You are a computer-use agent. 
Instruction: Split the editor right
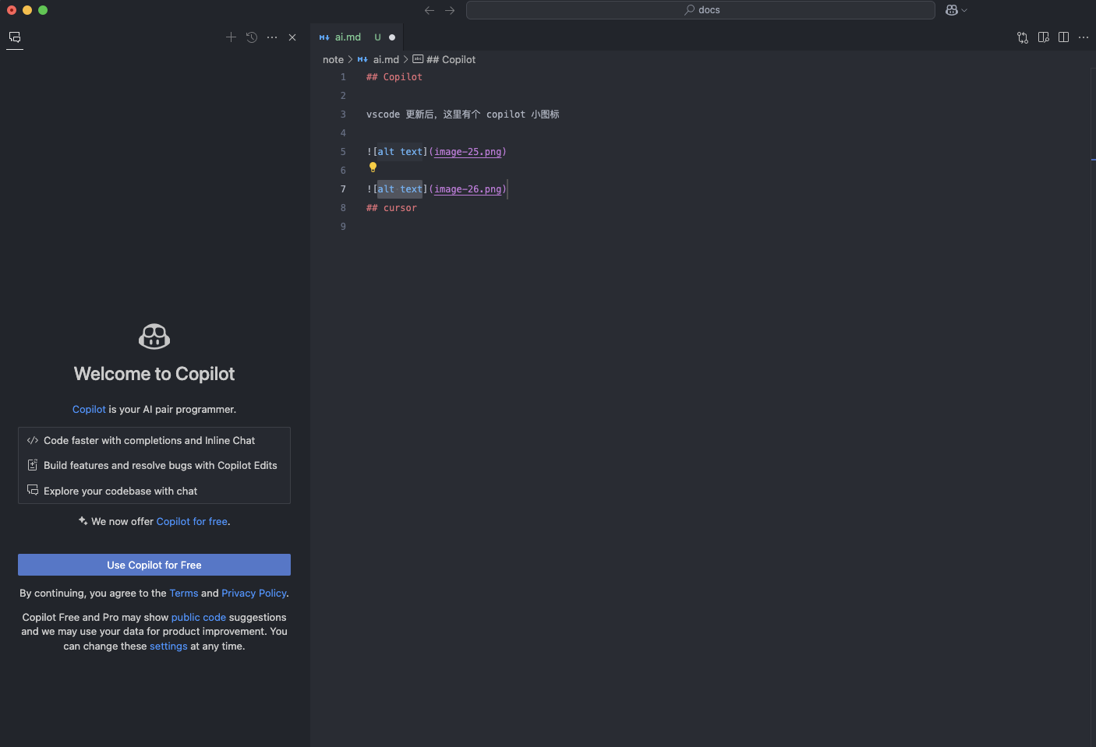pos(1064,37)
